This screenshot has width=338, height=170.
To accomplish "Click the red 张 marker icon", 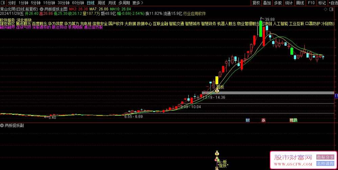I will (x=263, y=120).
